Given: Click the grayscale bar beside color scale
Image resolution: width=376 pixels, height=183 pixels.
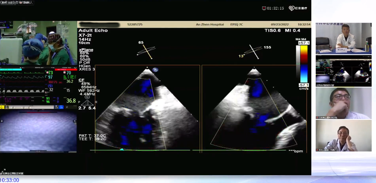Looking at the screenshot, I should 298,64.
